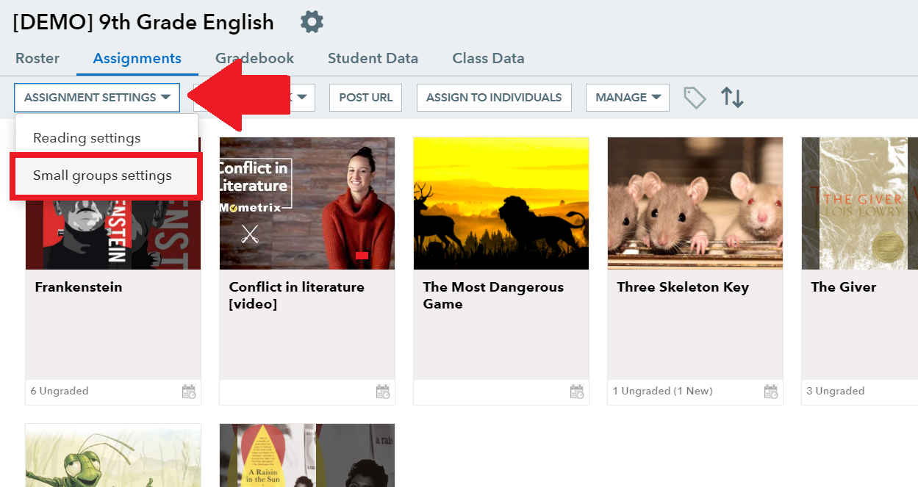Open calendar icon on Frankenstein card
The image size is (918, 487).
[189, 392]
